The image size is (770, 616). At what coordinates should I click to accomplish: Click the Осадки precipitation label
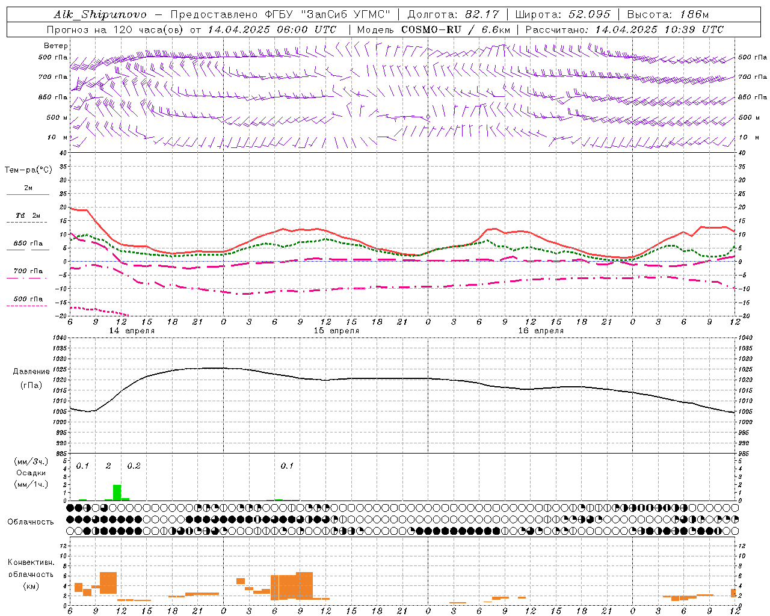click(x=31, y=473)
